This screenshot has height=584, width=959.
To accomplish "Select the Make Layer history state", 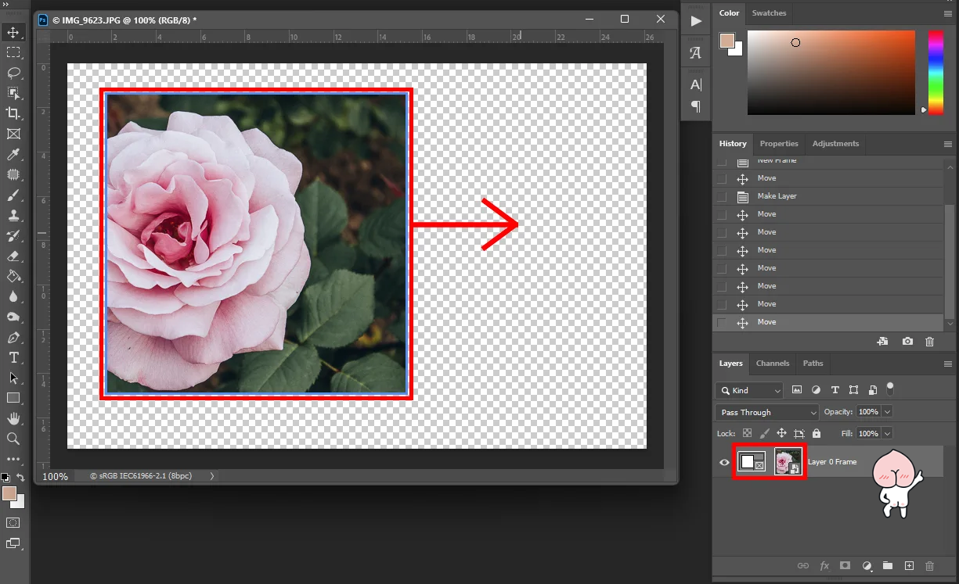I will [x=829, y=196].
